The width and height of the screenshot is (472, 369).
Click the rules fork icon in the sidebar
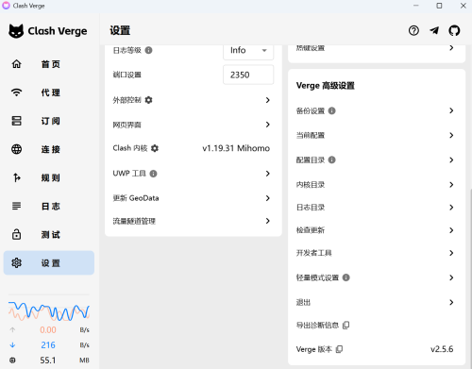click(x=16, y=177)
